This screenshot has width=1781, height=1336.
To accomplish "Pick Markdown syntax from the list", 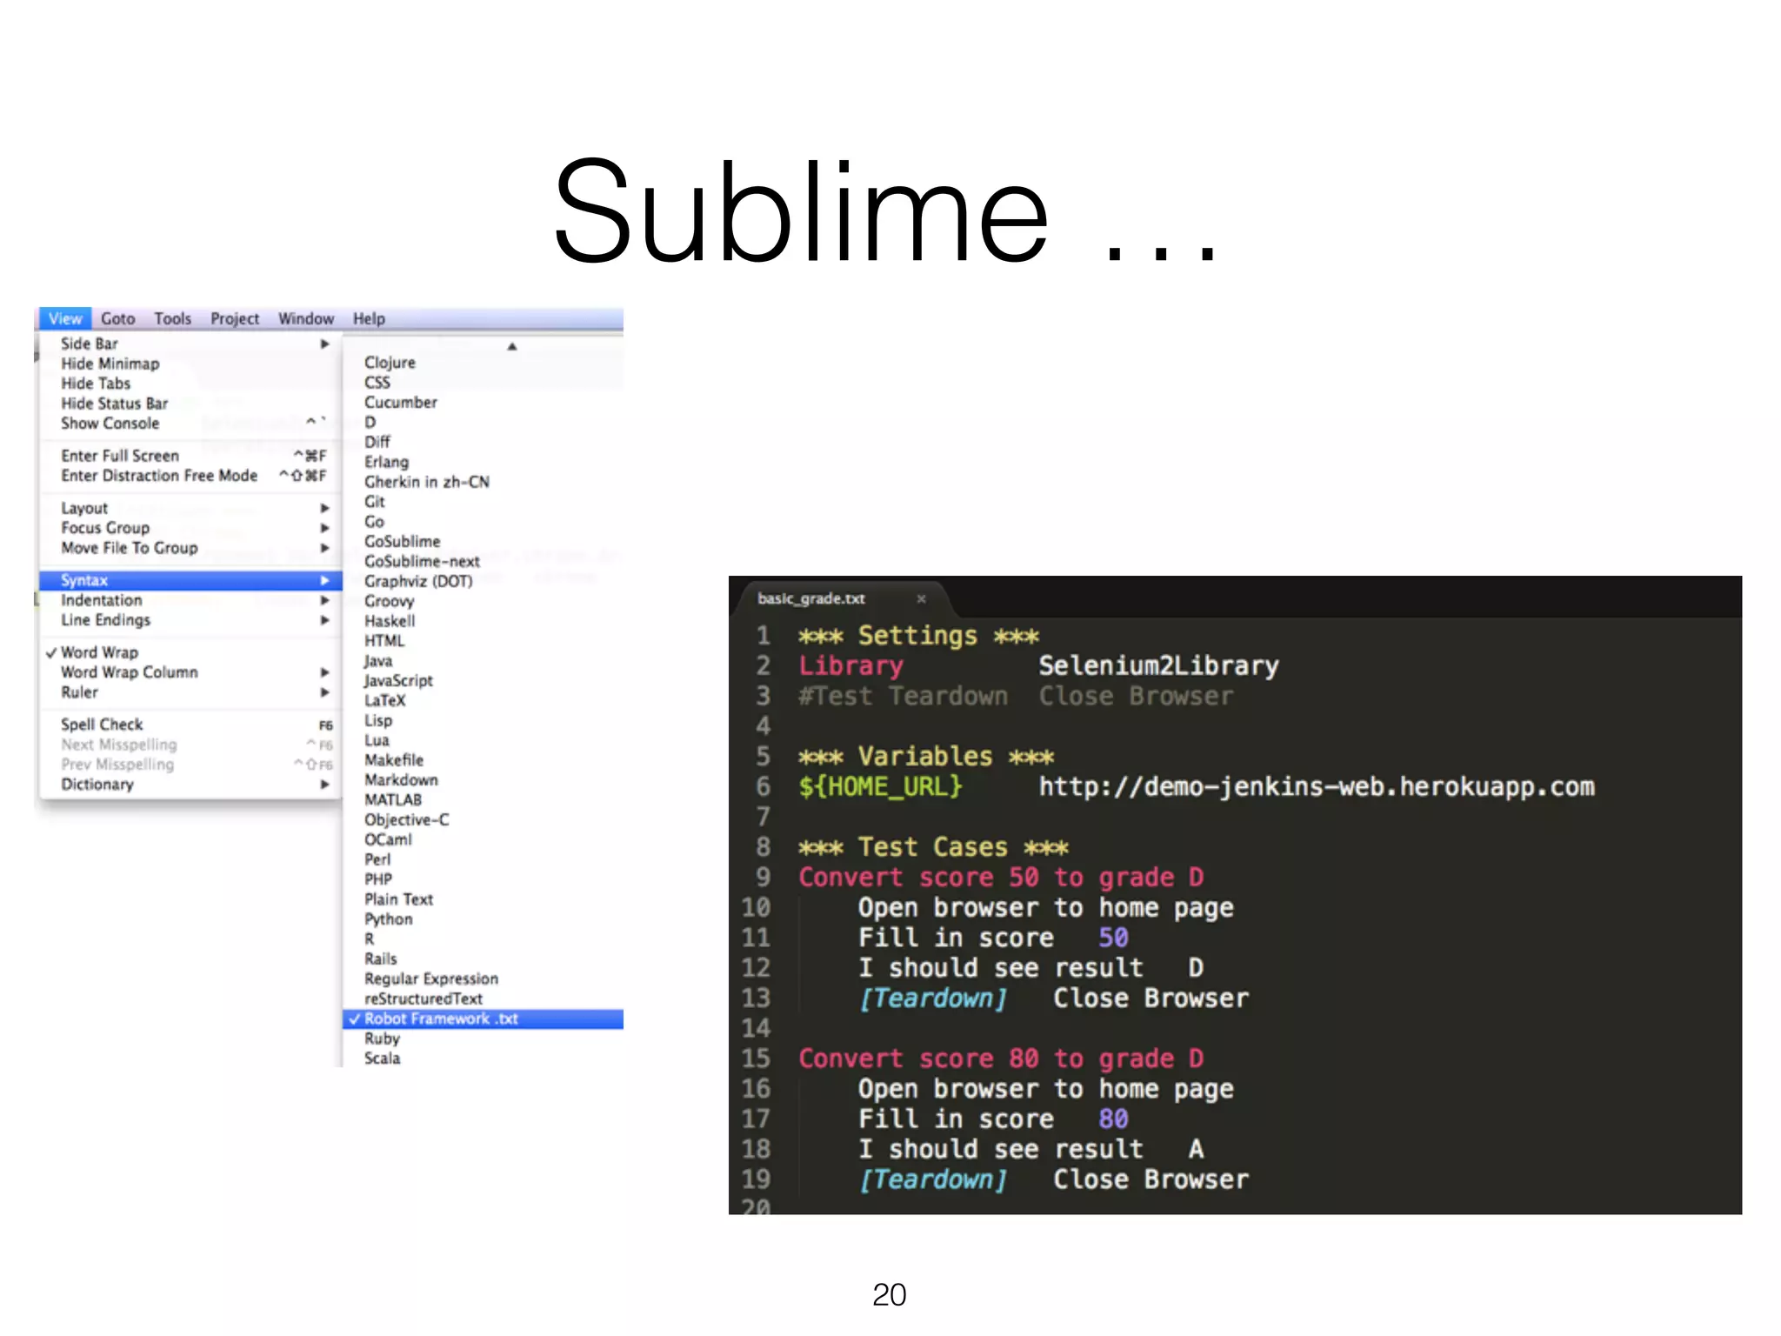I will pyautogui.click(x=401, y=780).
